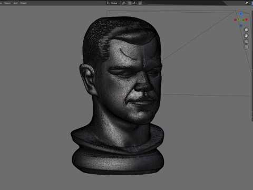
Task: Open the pivot point dropdown
Action: [124, 3]
